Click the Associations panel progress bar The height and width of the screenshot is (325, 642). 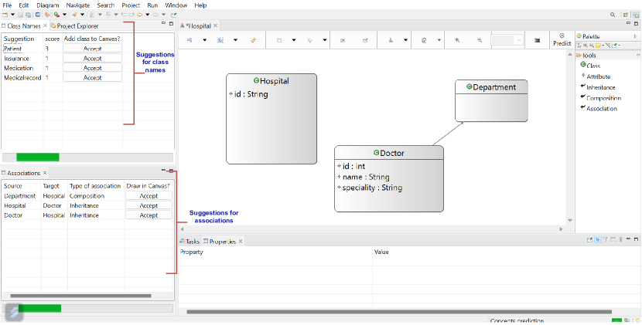87,308
